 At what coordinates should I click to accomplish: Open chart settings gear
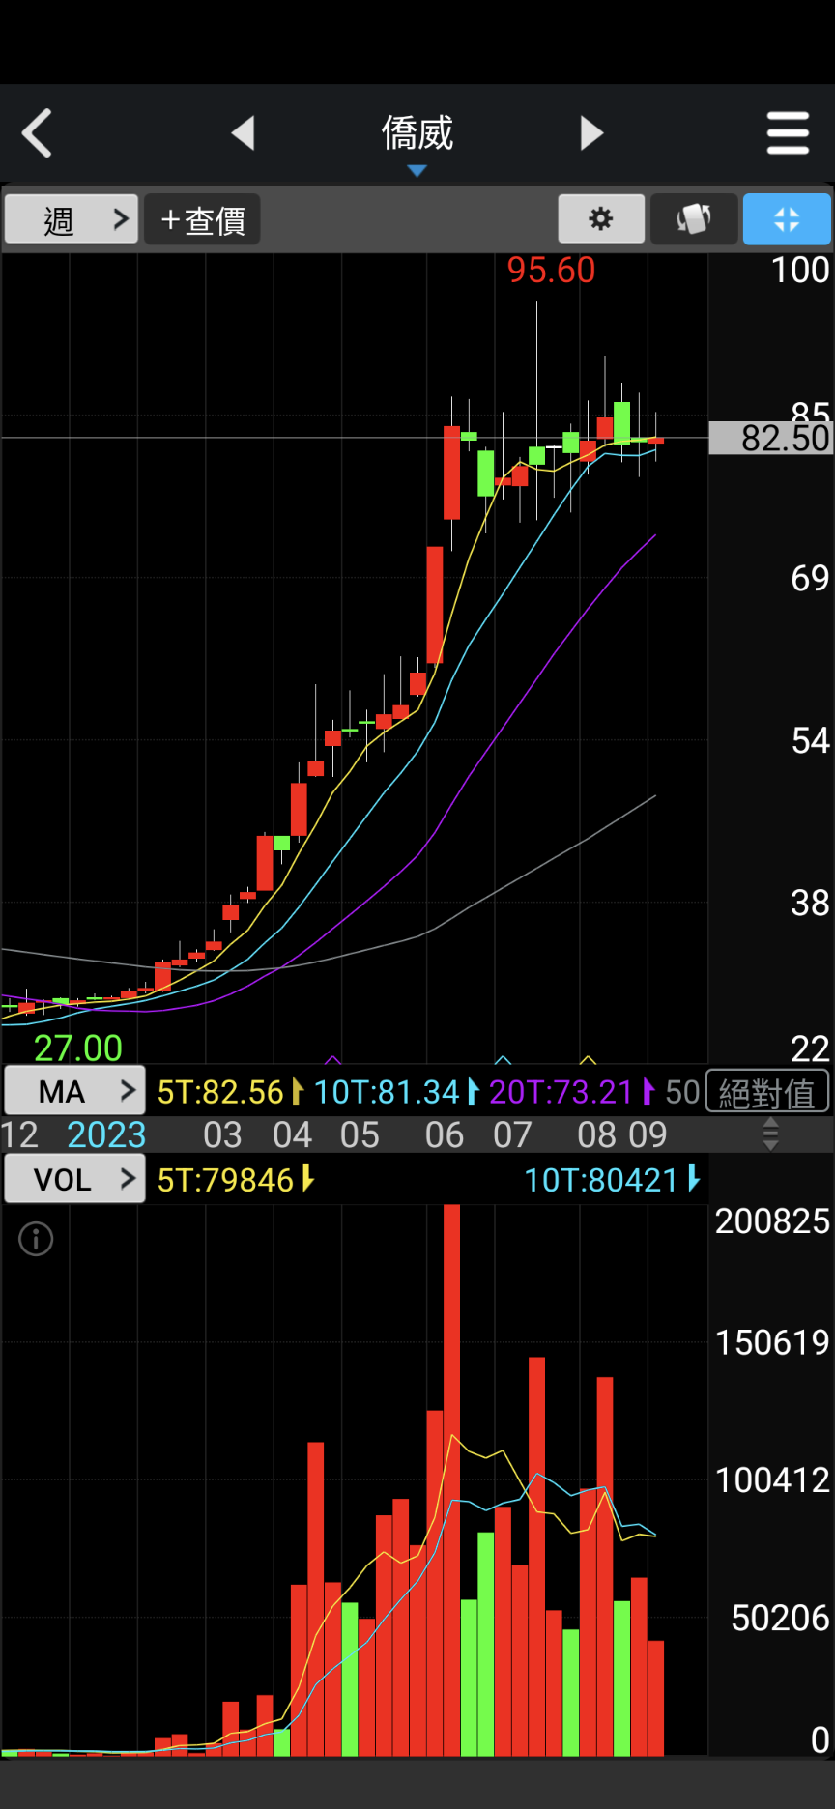pyautogui.click(x=601, y=219)
